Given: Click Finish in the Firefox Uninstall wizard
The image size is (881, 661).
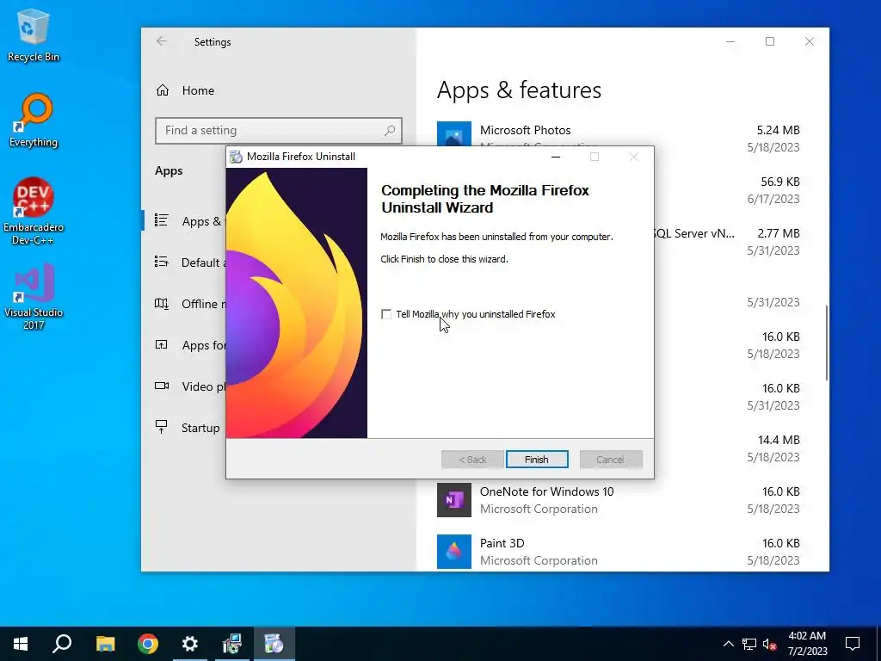Looking at the screenshot, I should click(x=537, y=460).
